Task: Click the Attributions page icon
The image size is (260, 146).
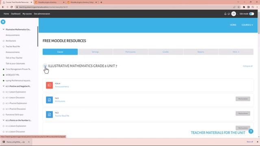Action: 50,100
